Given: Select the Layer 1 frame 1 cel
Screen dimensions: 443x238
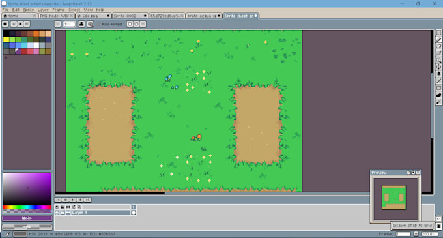Looking at the screenshot, I should click(x=134, y=213).
